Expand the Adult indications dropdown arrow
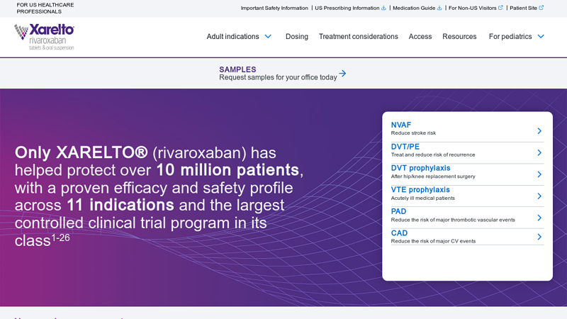 coord(268,37)
